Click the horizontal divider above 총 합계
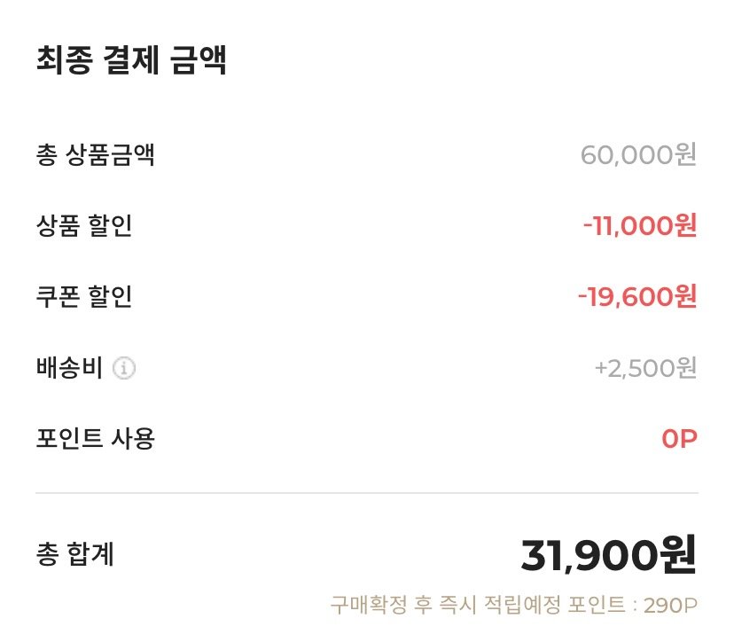 click(x=367, y=492)
